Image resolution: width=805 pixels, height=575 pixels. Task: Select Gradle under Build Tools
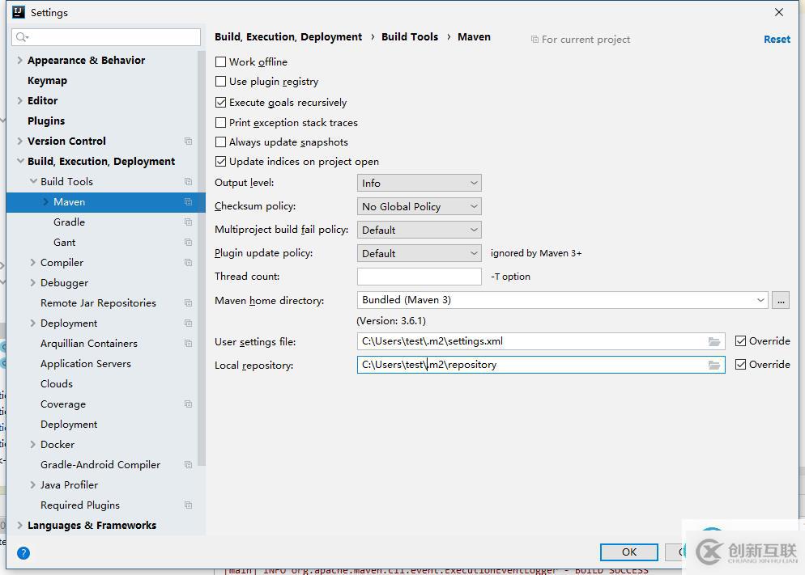point(70,222)
